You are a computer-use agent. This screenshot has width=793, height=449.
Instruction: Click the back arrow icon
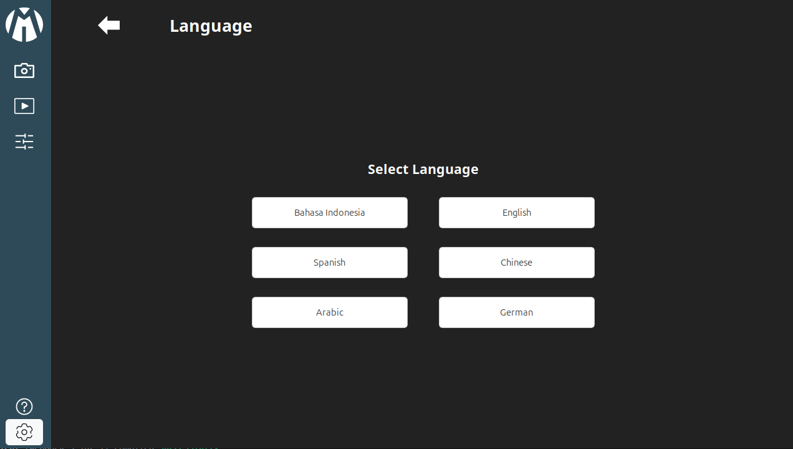109,26
